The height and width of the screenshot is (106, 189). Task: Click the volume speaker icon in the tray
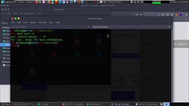click(x=139, y=2)
